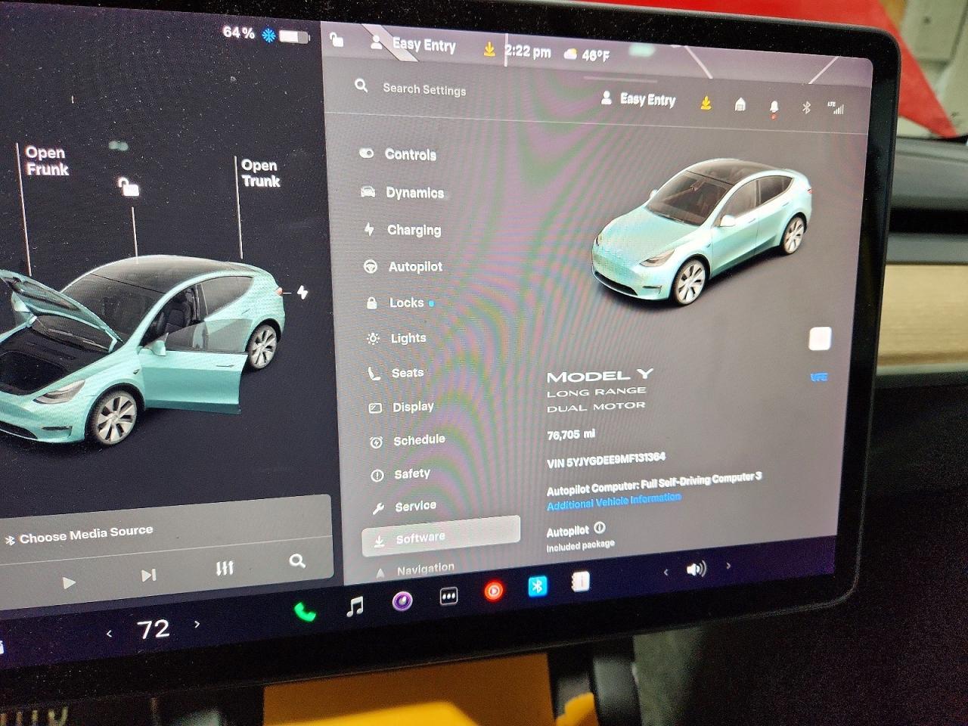Tap the Autopilot Computer description line
The height and width of the screenshot is (726, 968).
[x=654, y=482]
